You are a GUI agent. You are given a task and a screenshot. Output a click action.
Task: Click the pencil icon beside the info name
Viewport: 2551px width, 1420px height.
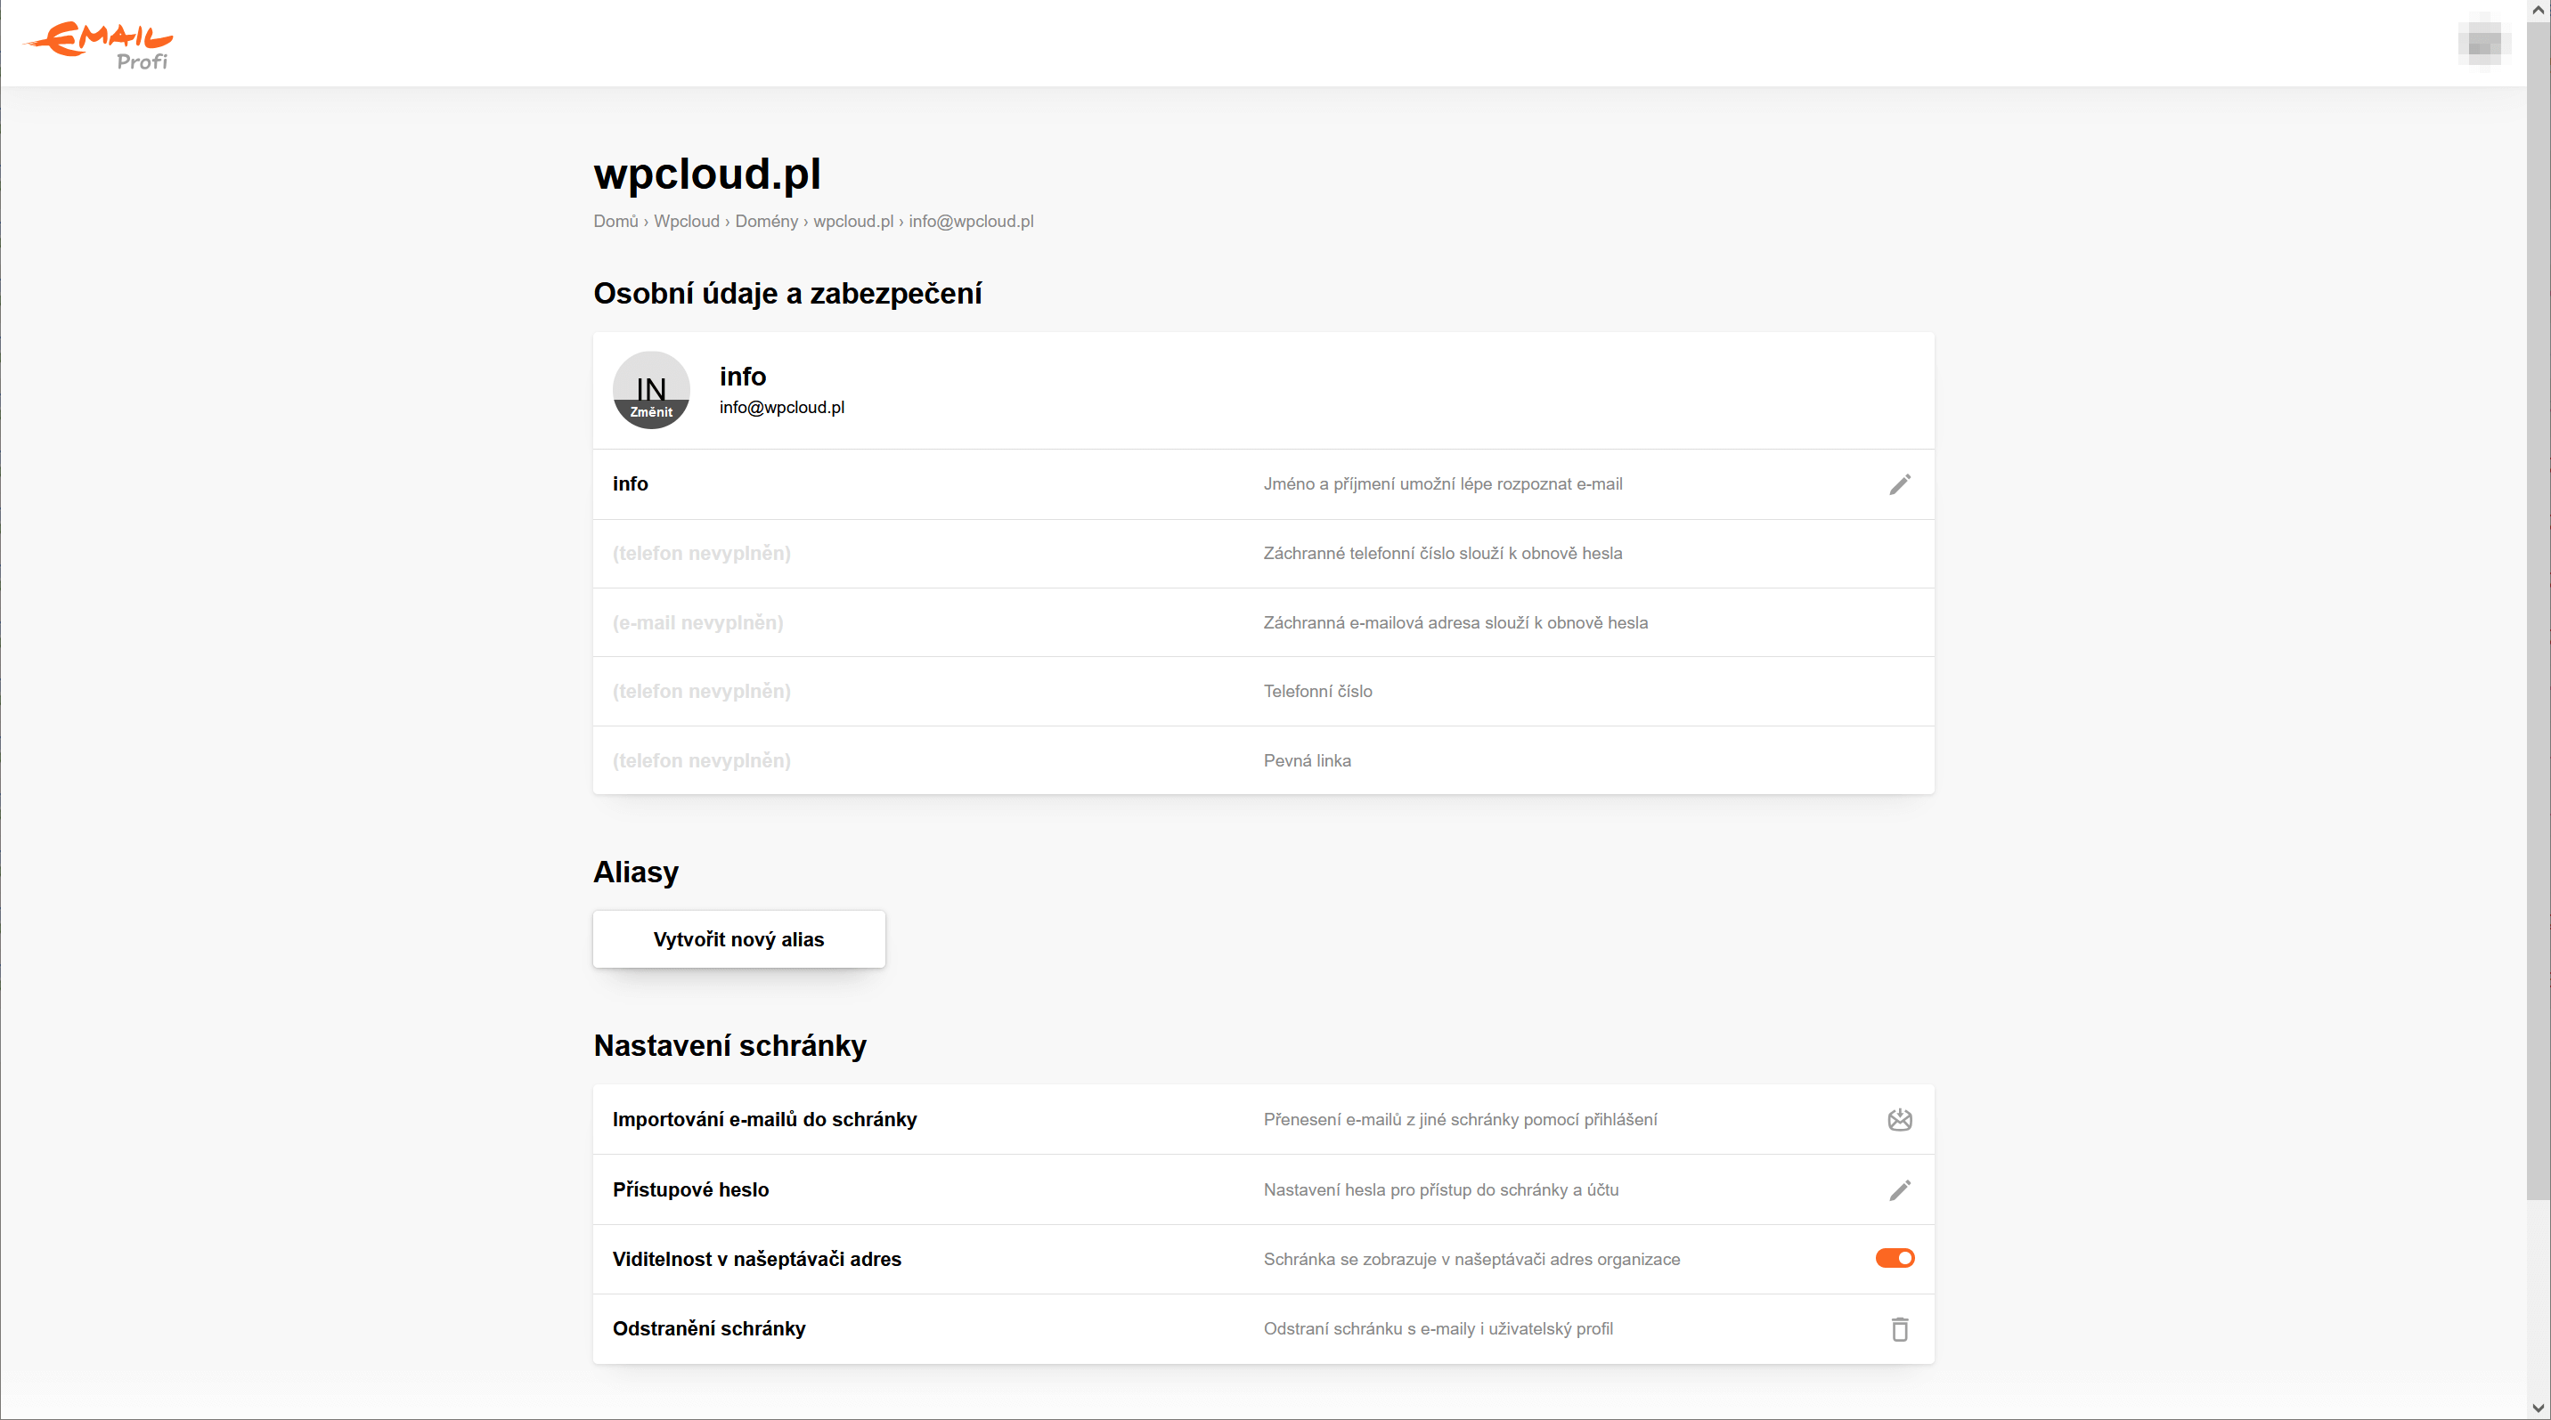tap(1899, 484)
